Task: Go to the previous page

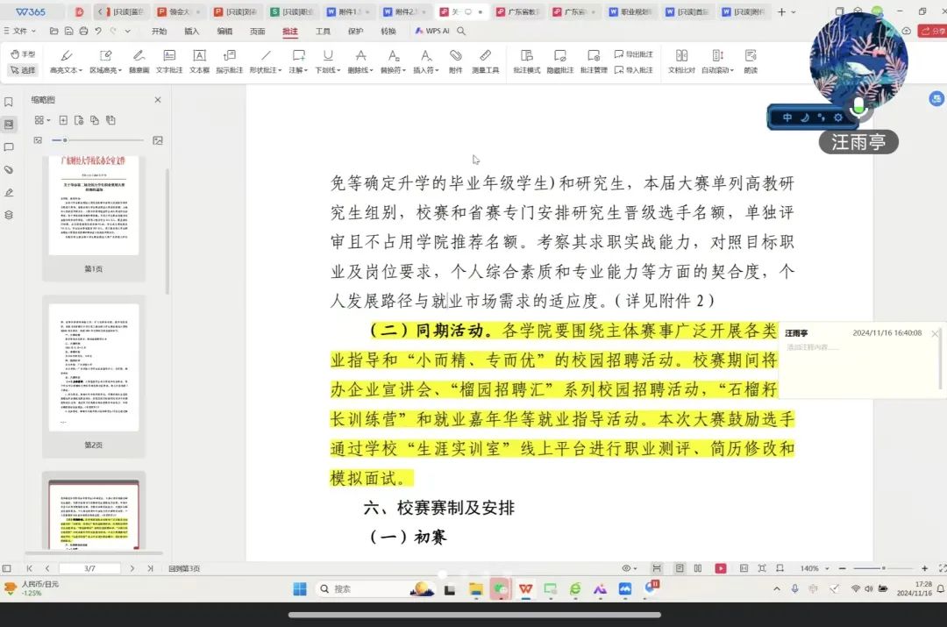Action: 47,568
